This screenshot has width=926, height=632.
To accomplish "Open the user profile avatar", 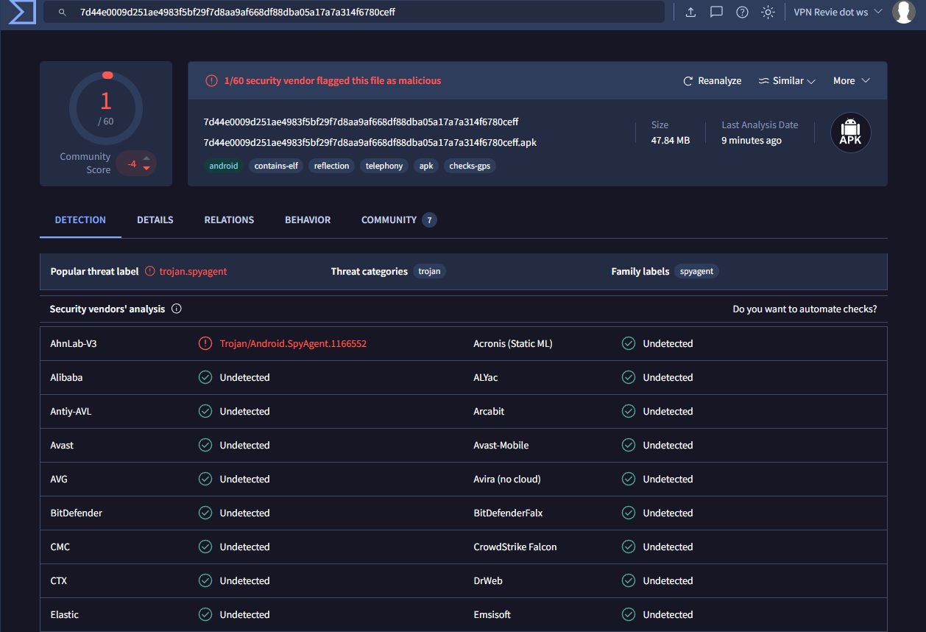I will 903,12.
